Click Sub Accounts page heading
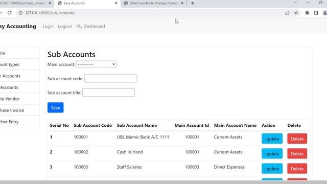The width and height of the screenshot is (327, 184). [x=72, y=54]
